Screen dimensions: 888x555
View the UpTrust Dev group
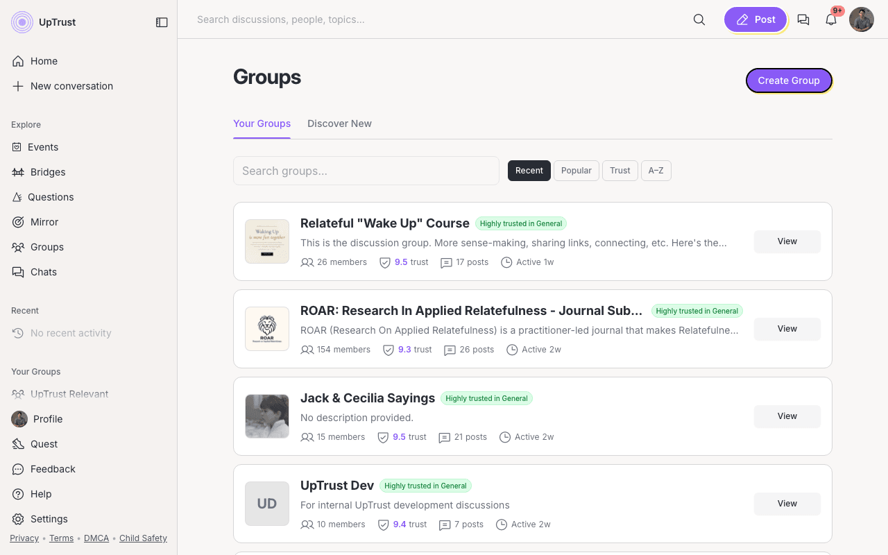(787, 504)
